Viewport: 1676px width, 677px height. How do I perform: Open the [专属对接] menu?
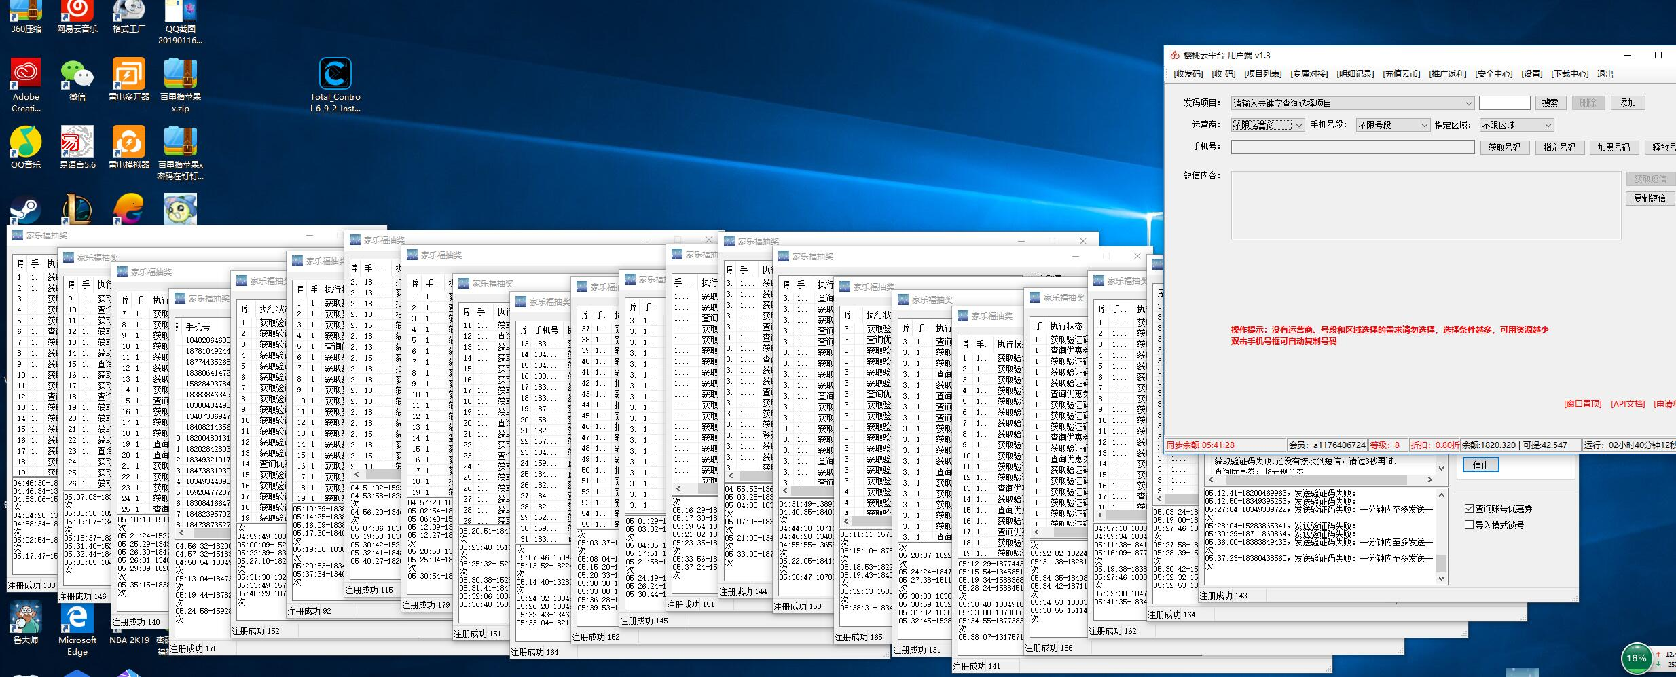click(1309, 74)
